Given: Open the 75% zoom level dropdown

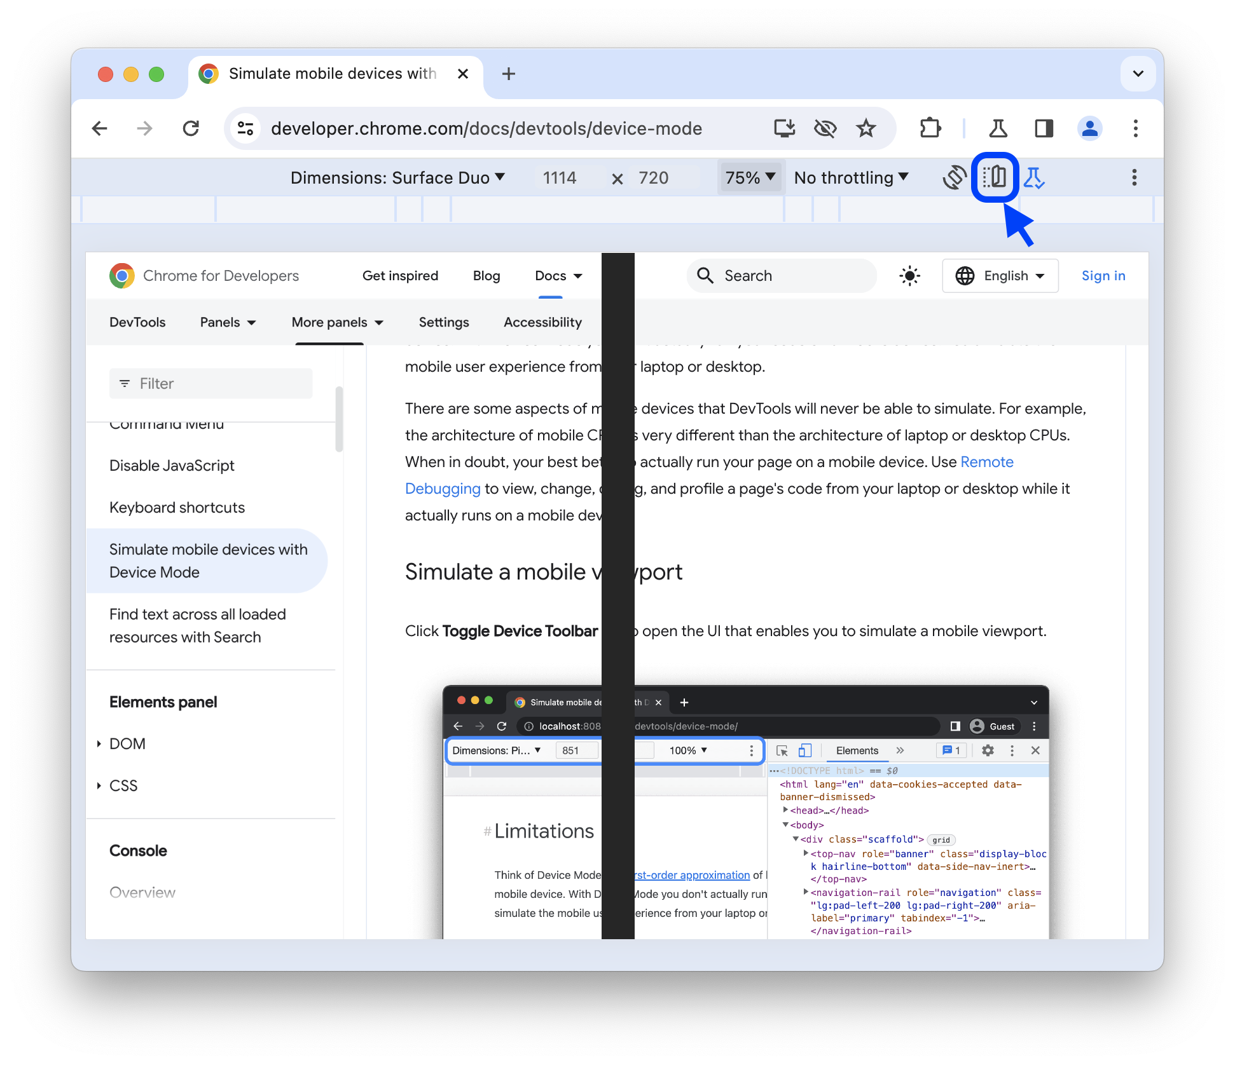Looking at the screenshot, I should point(750,177).
